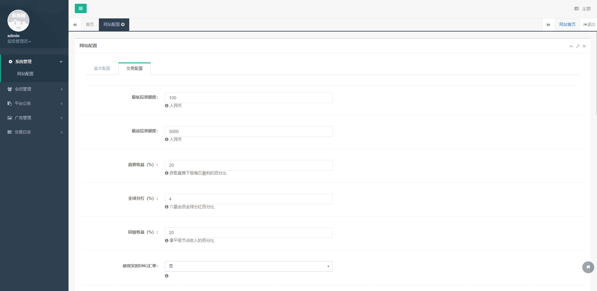Click the floating round home button at bottom right
The image size is (597, 291).
click(x=588, y=267)
